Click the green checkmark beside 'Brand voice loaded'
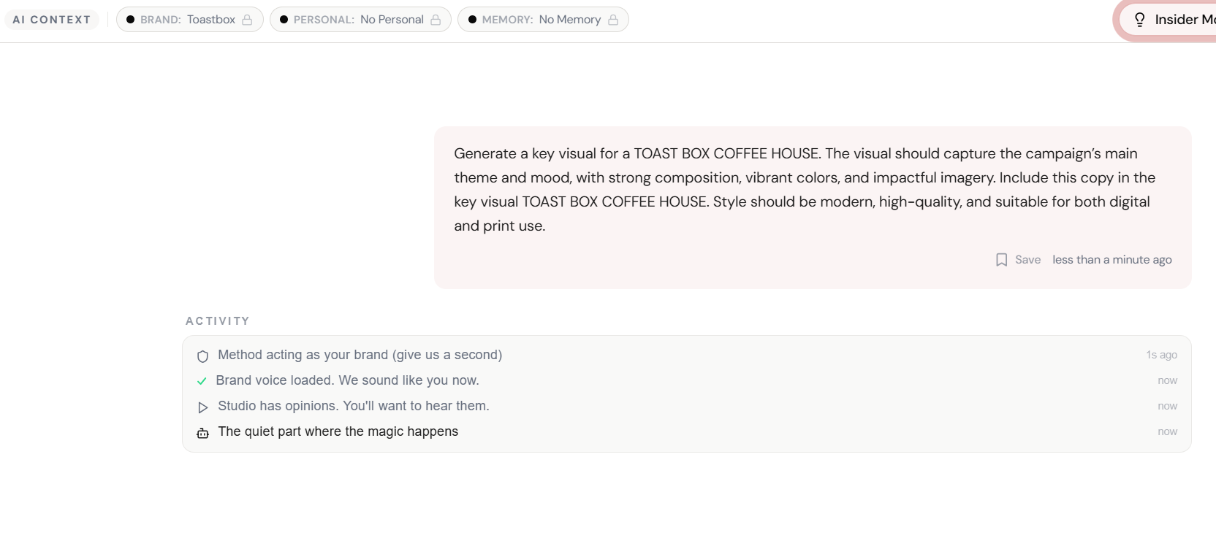Viewport: 1216px width, 557px height. [201, 381]
